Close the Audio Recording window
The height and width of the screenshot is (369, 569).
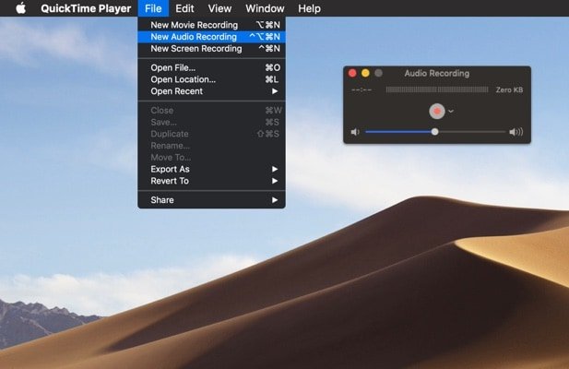pyautogui.click(x=352, y=73)
